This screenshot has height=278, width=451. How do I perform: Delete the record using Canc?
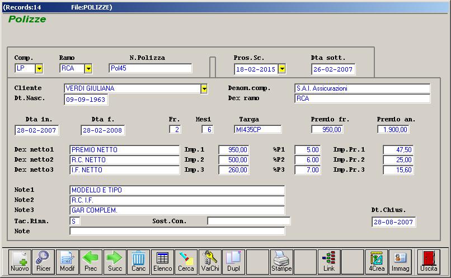tap(138, 262)
